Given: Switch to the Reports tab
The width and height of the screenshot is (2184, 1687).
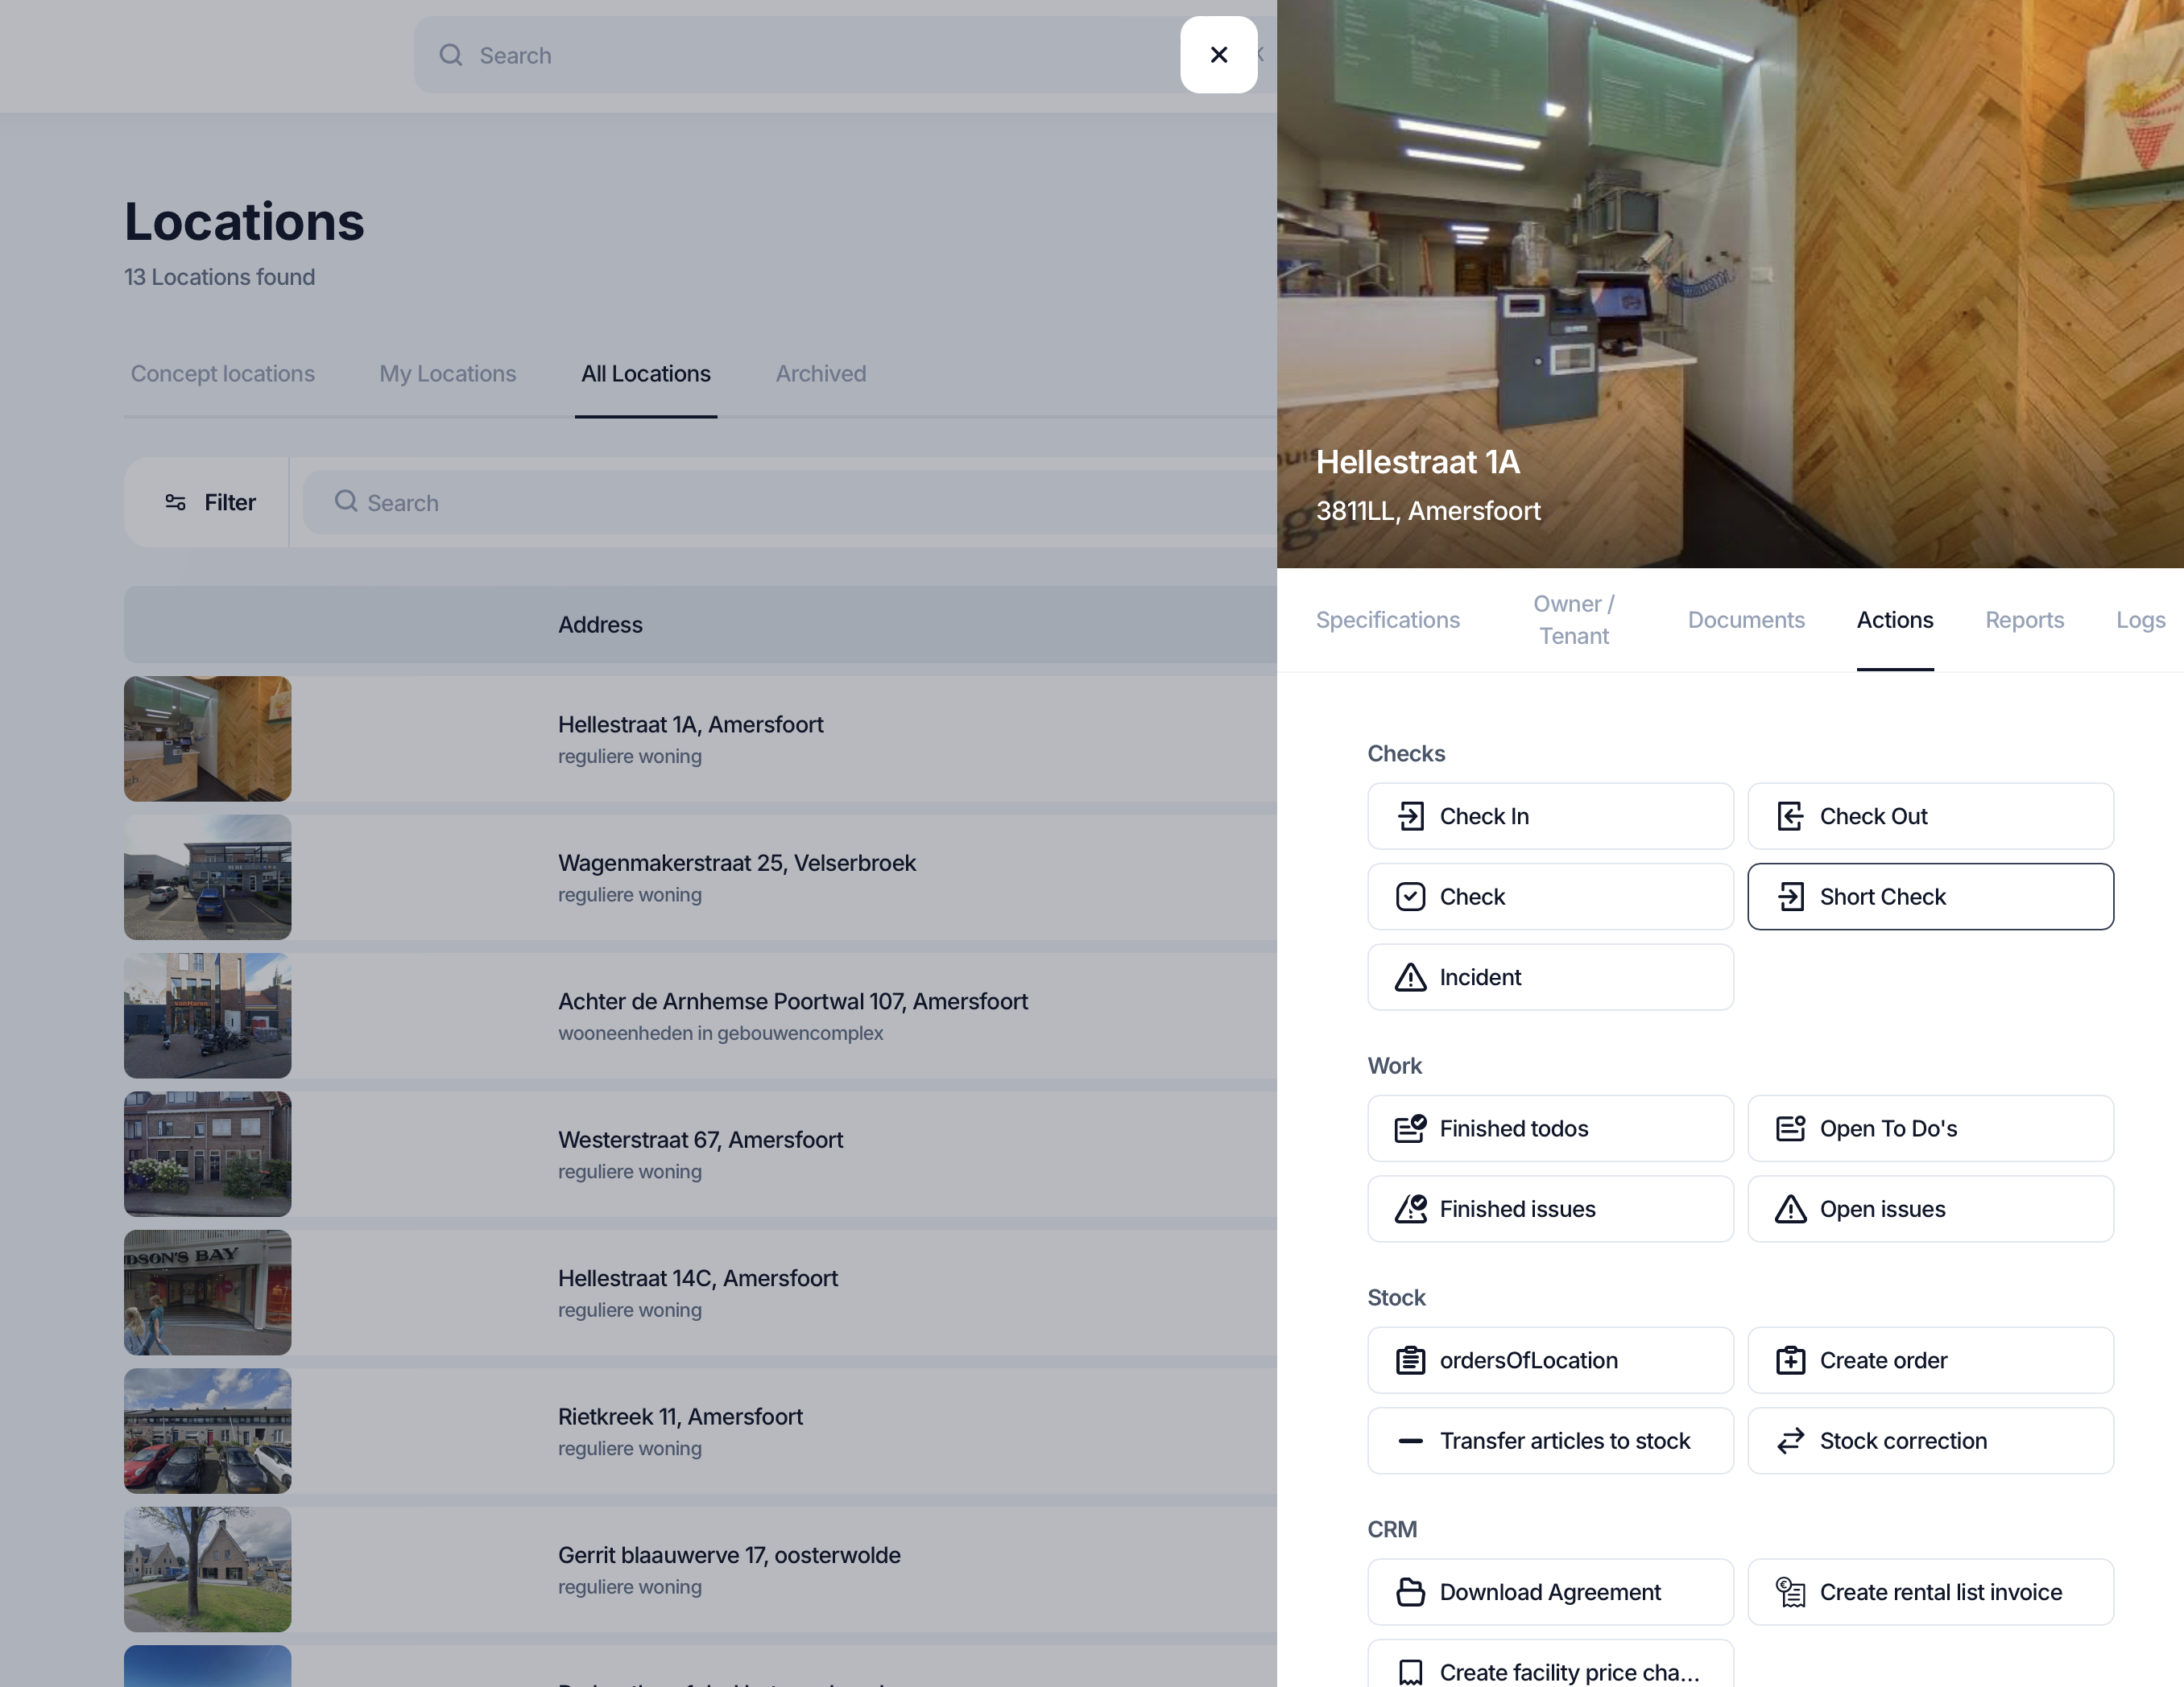Looking at the screenshot, I should pos(2024,620).
